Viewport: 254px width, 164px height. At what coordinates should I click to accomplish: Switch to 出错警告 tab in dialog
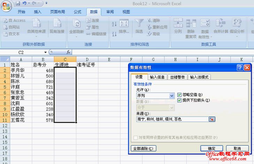[177, 77]
